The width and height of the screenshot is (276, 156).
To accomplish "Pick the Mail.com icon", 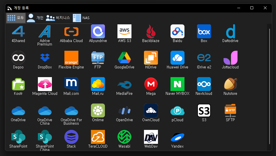I will click(71, 84).
